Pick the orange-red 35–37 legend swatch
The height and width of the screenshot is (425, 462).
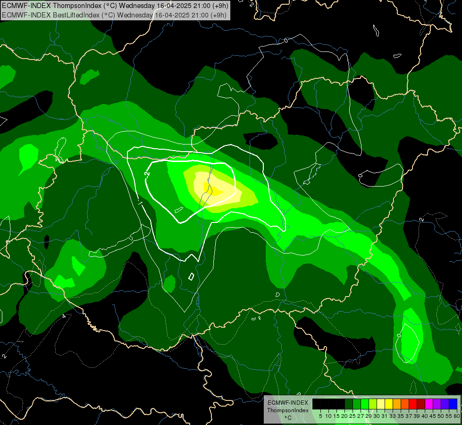[405, 404]
